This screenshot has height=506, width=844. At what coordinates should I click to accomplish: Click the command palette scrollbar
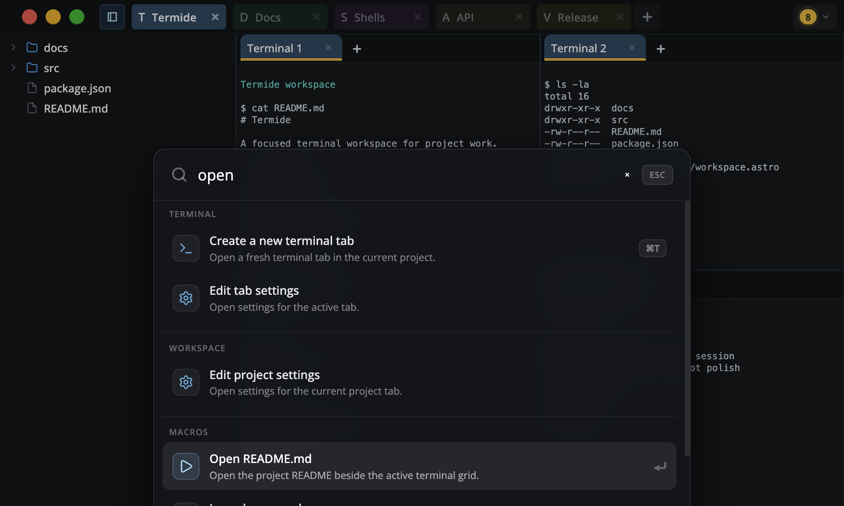687,329
